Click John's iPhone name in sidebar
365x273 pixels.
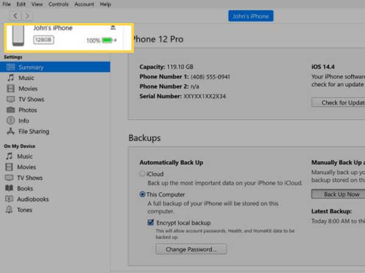[x=53, y=28]
